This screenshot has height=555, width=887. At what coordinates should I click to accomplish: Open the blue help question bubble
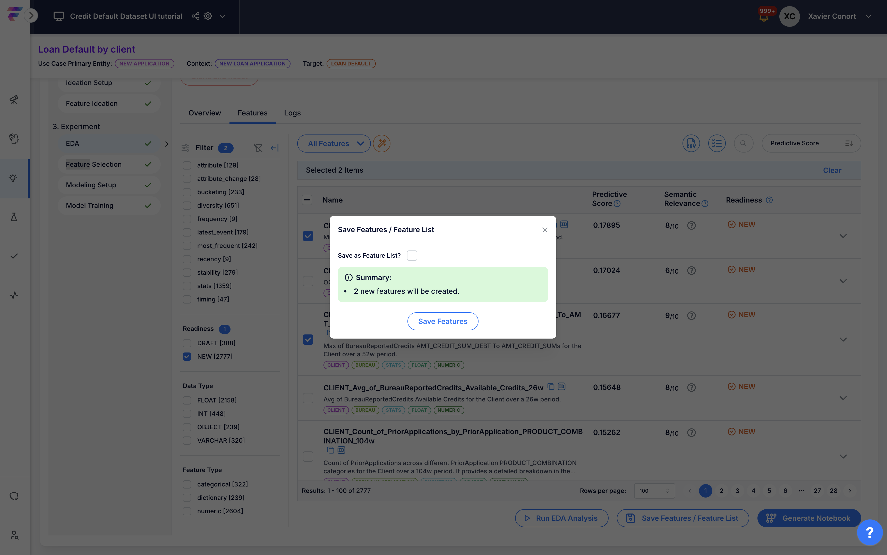pos(869,532)
